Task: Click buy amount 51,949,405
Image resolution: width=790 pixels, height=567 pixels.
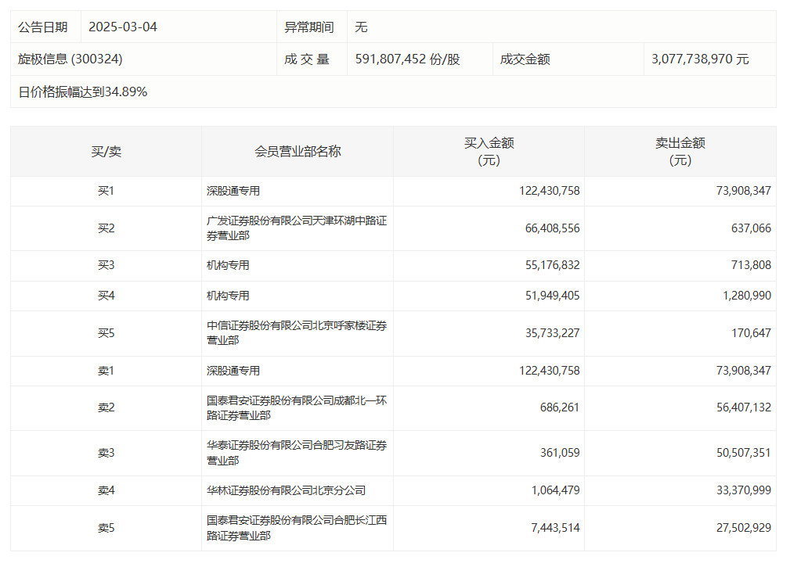Action: [553, 296]
